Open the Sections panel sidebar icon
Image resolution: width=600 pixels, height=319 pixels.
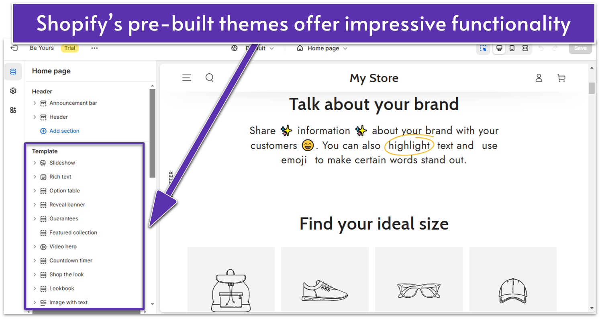coord(13,71)
